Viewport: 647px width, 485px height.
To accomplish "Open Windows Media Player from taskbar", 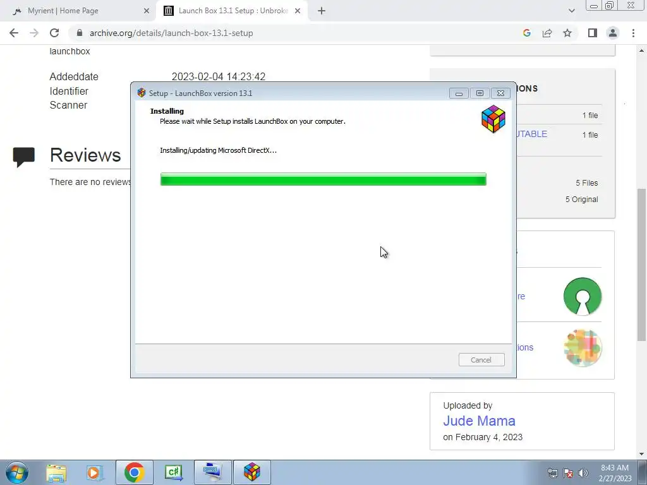I will [x=94, y=472].
